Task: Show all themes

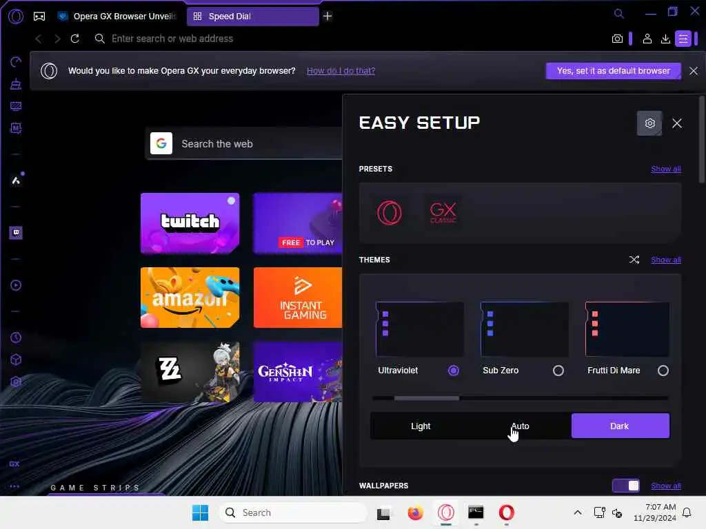Action: 666,260
